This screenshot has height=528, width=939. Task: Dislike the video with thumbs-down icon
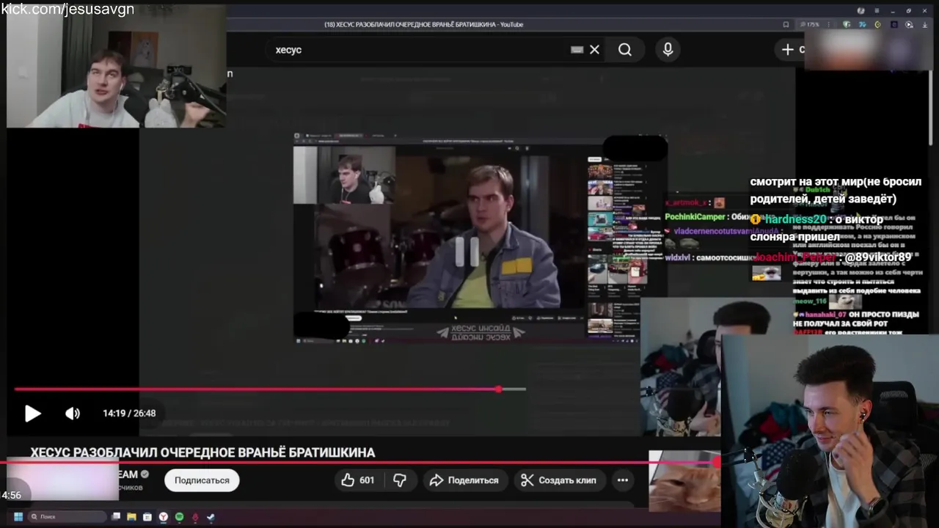400,480
